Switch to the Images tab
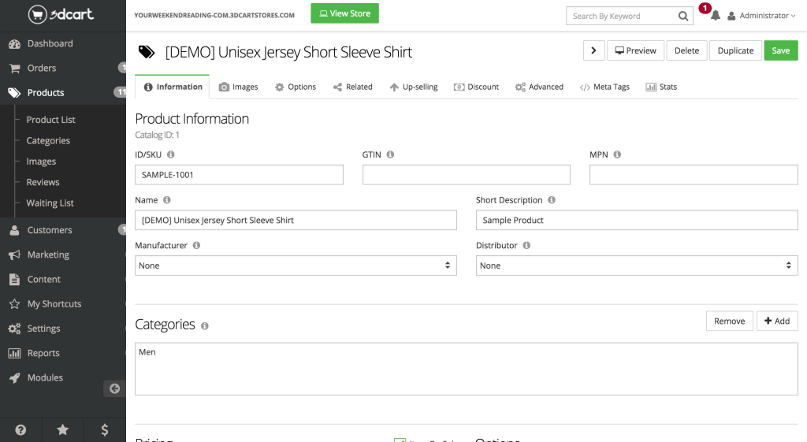Viewport: 807px width, 442px height. point(238,87)
